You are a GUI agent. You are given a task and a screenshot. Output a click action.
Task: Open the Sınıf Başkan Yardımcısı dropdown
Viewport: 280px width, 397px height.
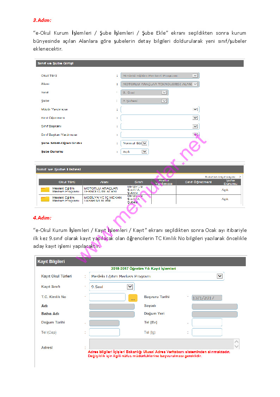click(160, 134)
